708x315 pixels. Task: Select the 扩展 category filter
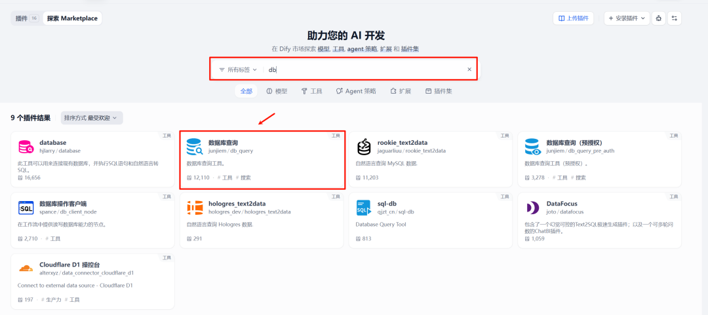(x=401, y=91)
